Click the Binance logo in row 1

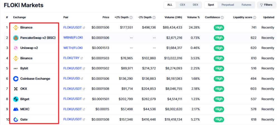tap(16, 28)
